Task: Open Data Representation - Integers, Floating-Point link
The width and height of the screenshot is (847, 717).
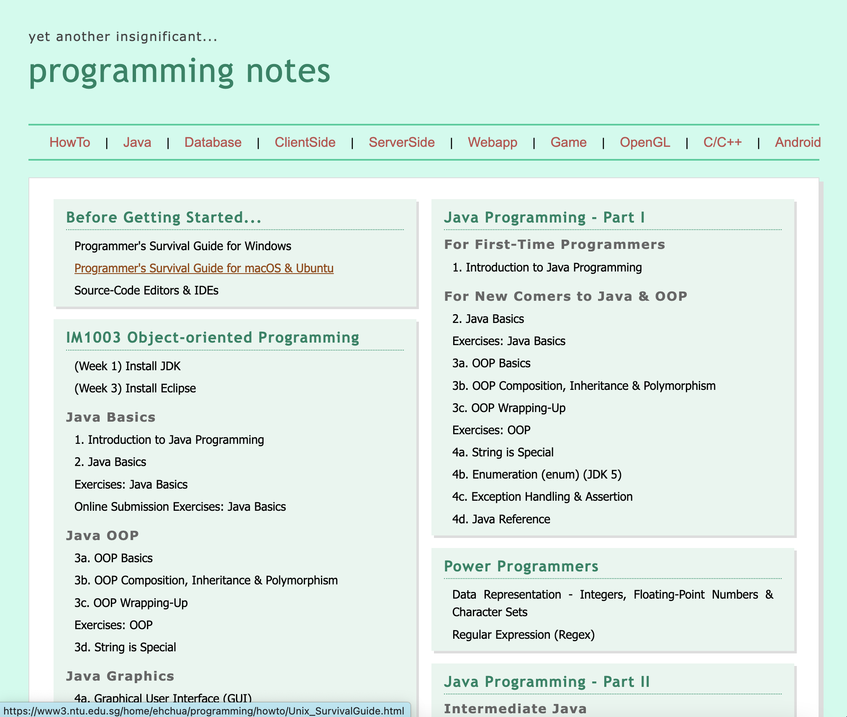Action: coord(613,603)
